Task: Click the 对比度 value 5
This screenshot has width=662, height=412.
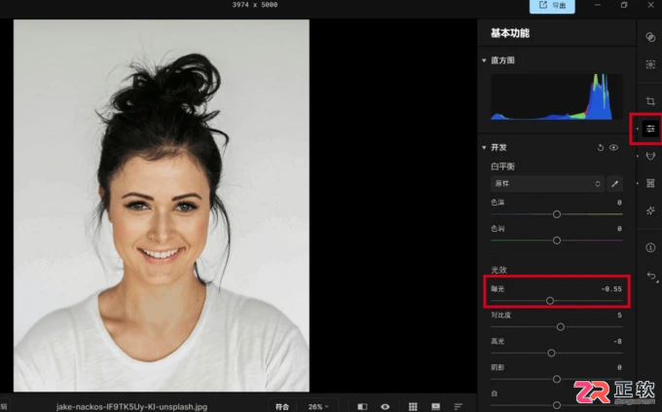Action: [x=619, y=316]
